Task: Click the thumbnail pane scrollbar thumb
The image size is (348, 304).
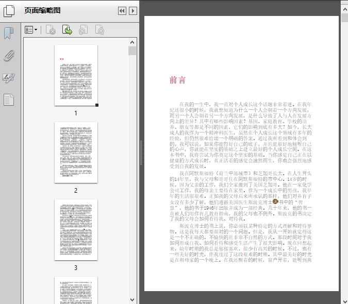Action: click(x=132, y=51)
